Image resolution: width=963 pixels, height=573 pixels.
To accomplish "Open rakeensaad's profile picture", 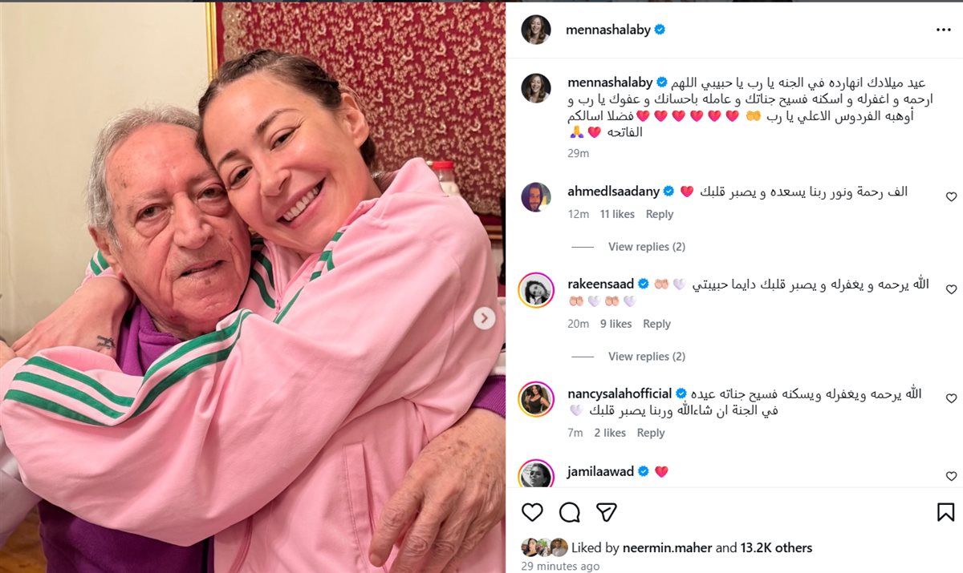I will (536, 289).
